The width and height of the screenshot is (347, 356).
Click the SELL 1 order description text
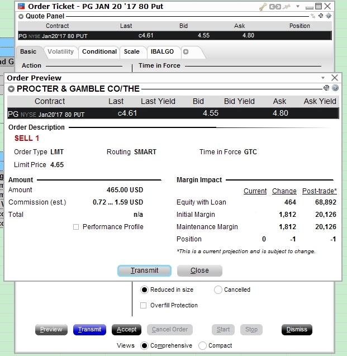(x=27, y=138)
